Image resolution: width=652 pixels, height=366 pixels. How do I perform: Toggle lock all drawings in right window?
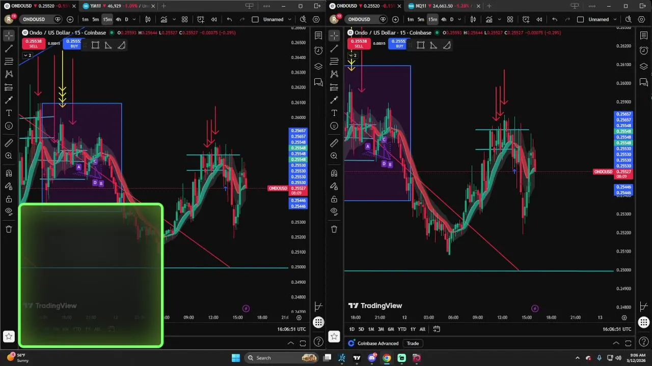tap(334, 199)
